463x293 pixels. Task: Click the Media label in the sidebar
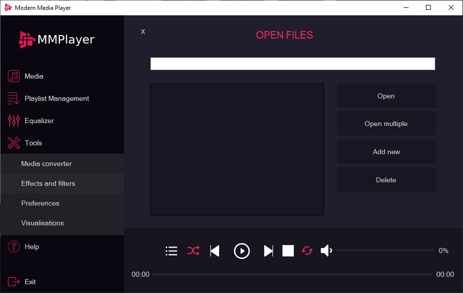point(34,76)
